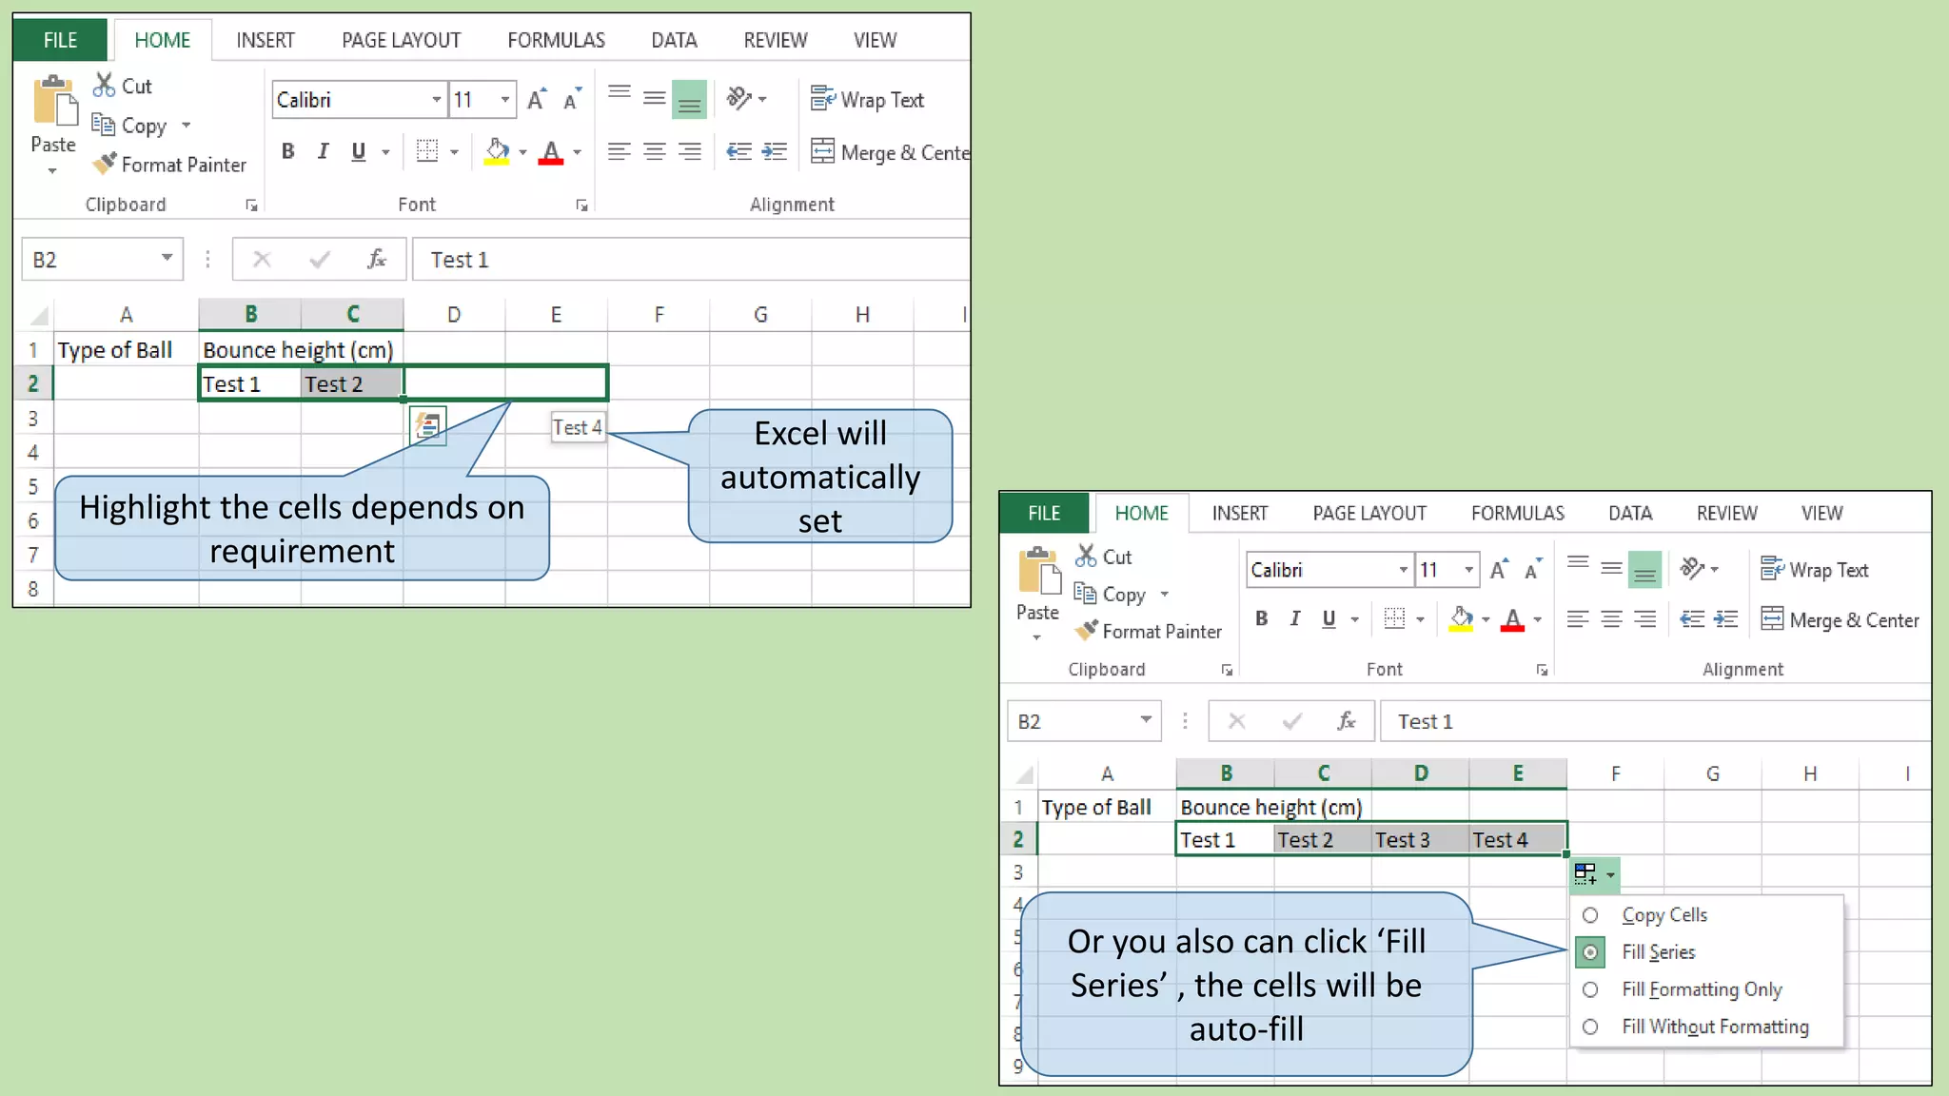Click formula bar showing Test 1, left window
The height and width of the screenshot is (1096, 1949).
click(x=691, y=259)
